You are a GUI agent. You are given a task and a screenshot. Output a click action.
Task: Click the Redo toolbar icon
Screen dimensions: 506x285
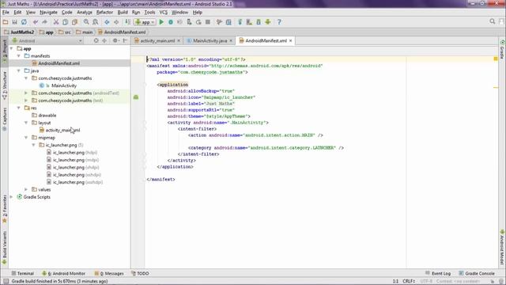(44, 22)
